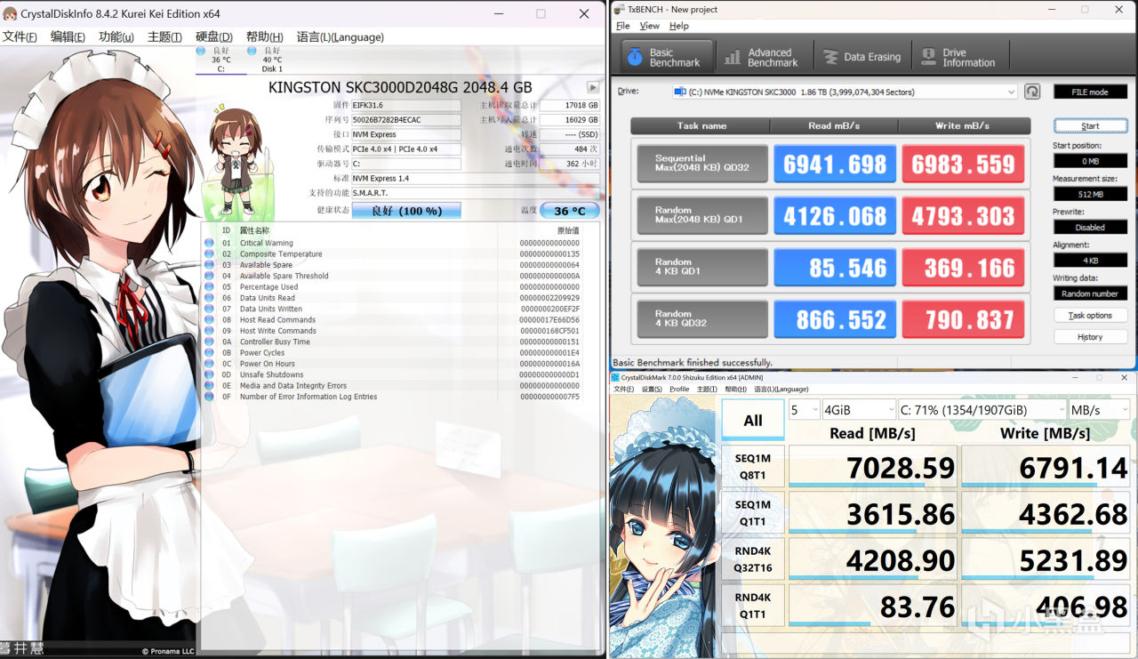Click the status orb for Critical Warning row
This screenshot has width=1138, height=659.
209,243
